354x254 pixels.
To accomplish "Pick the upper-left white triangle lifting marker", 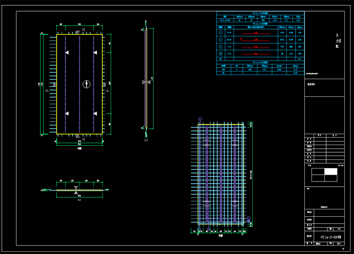I will [x=67, y=53].
